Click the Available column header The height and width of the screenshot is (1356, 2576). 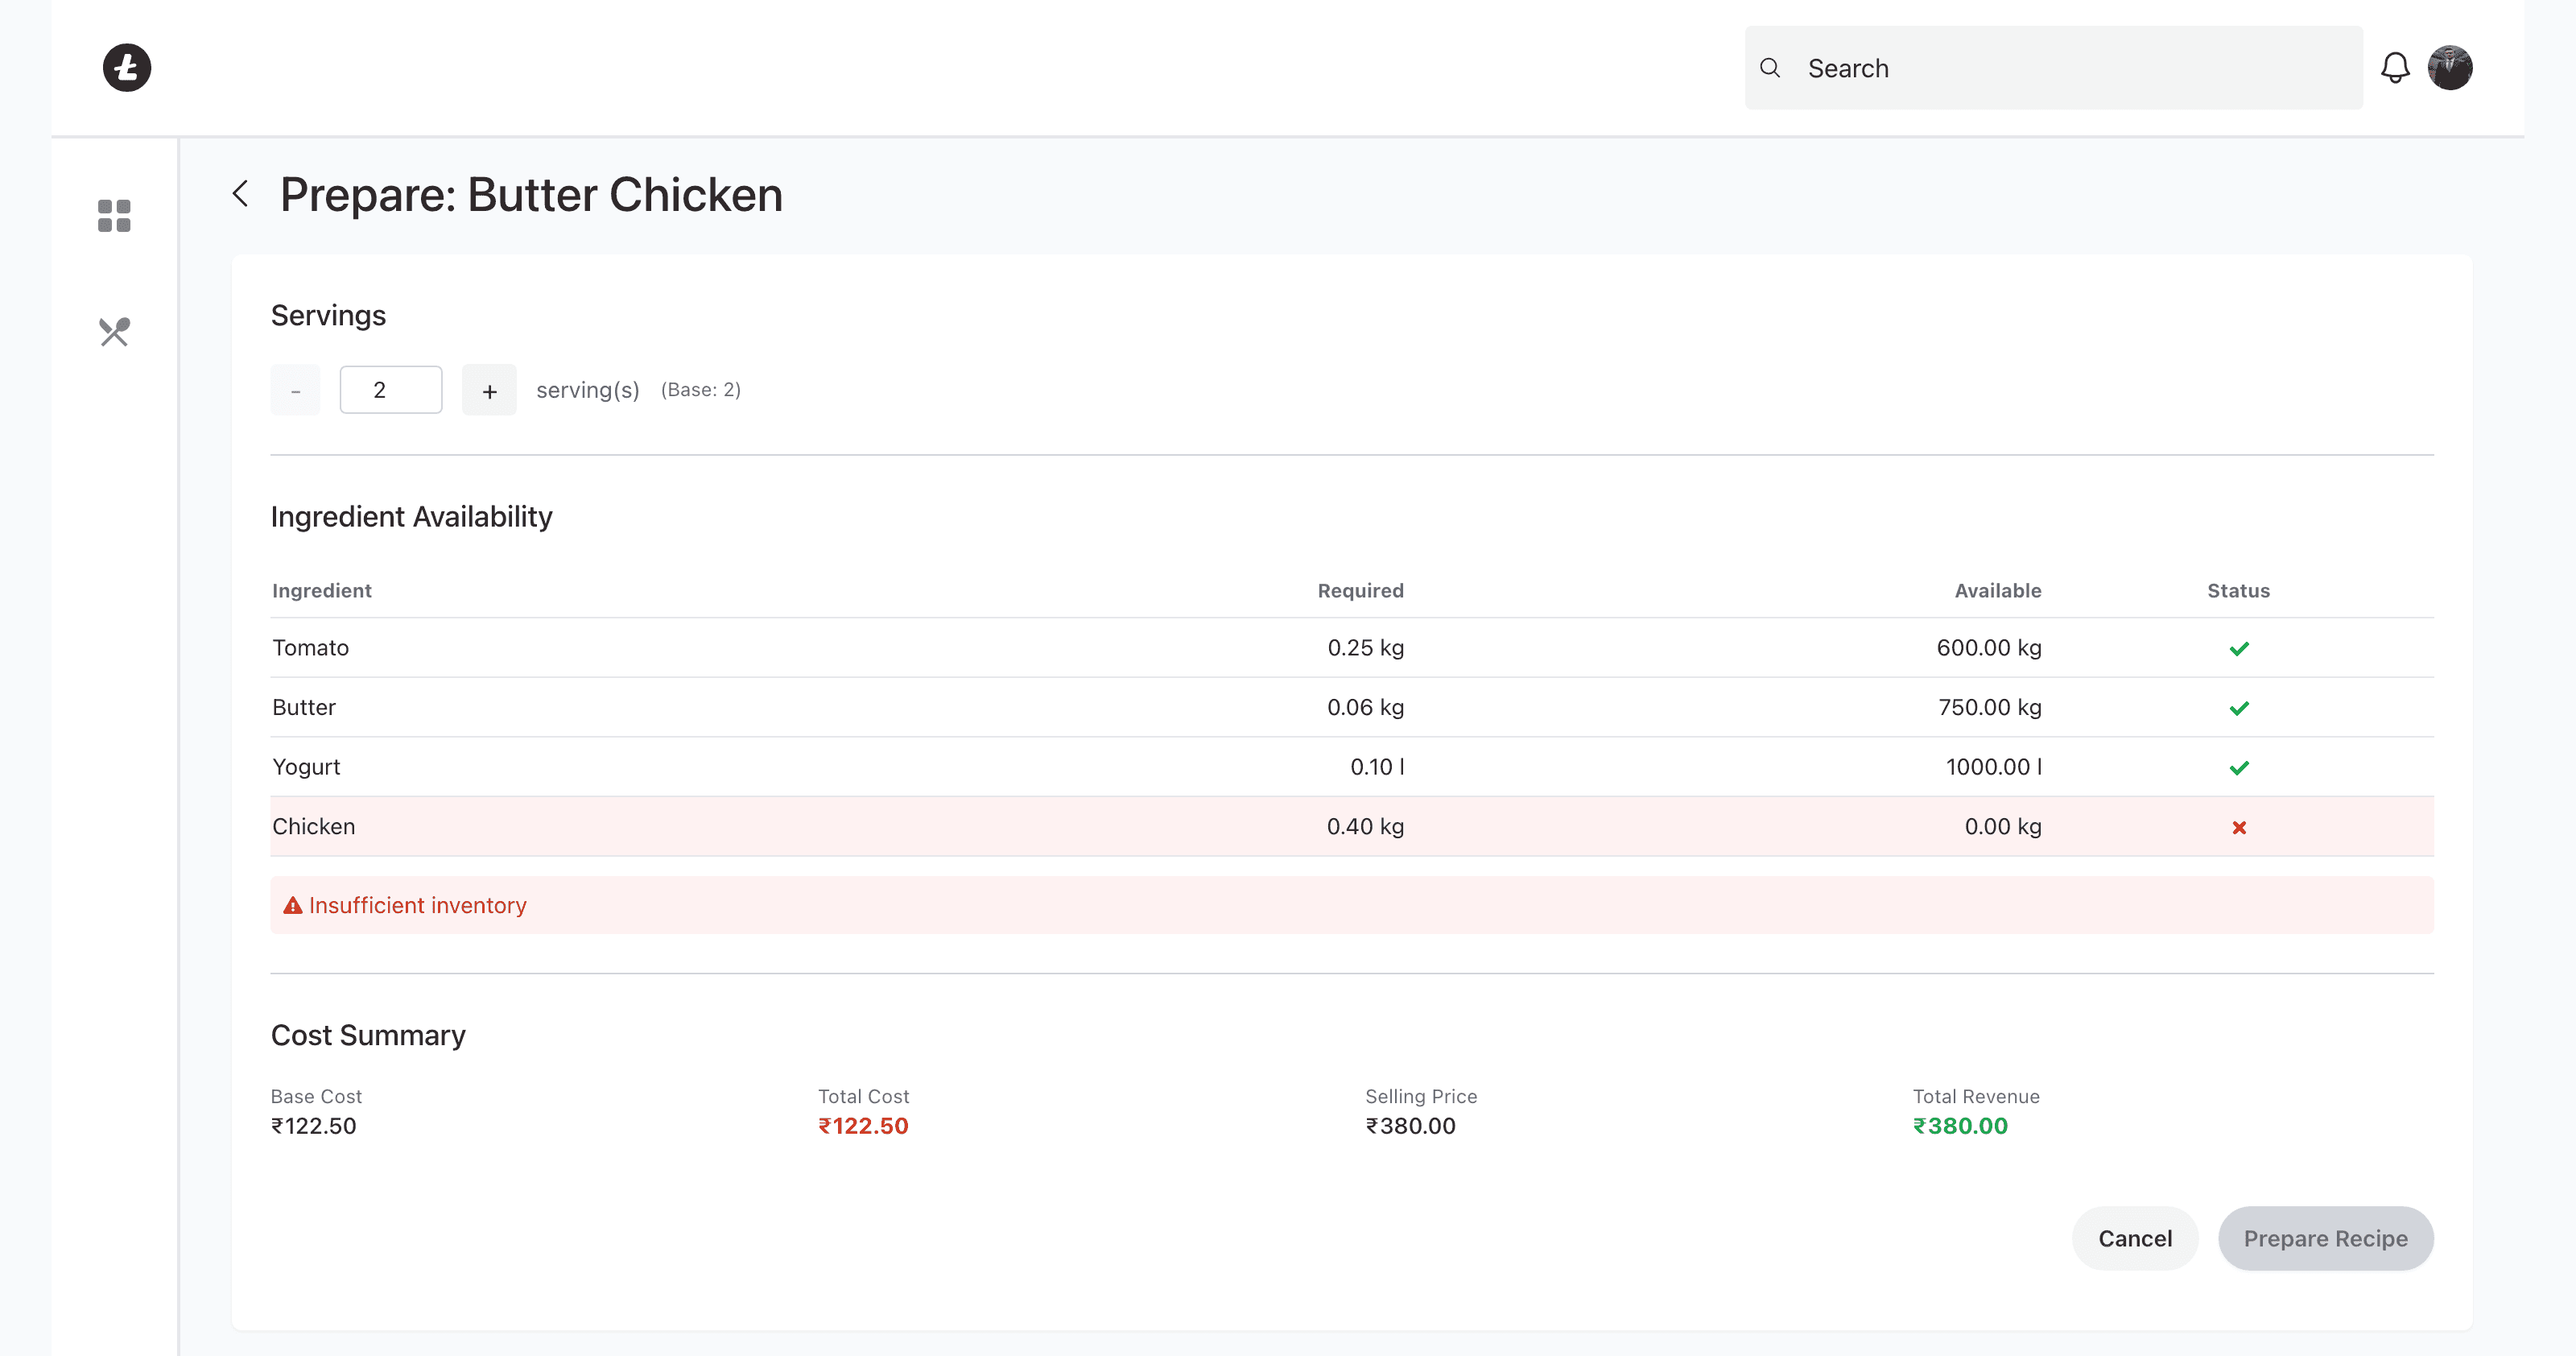(x=1998, y=591)
